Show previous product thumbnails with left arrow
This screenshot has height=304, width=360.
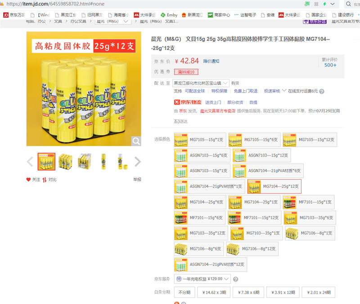[x=30, y=162]
